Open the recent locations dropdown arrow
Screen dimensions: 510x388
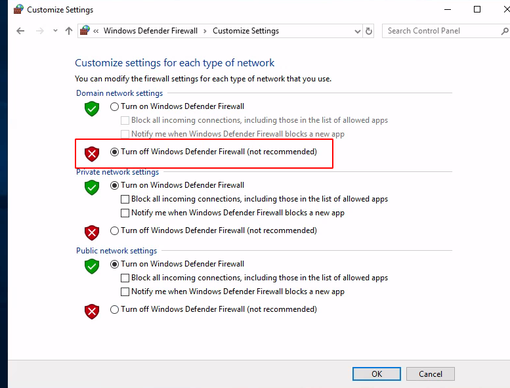coord(55,31)
